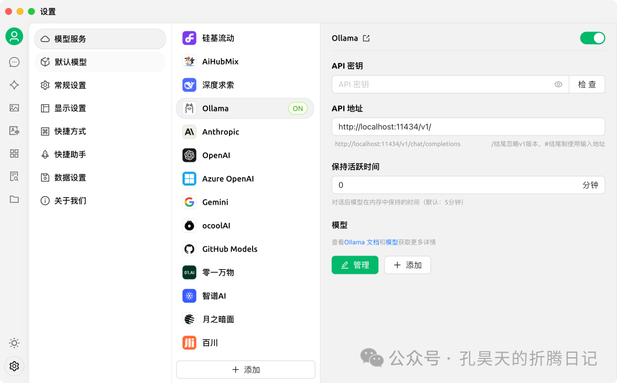Open 模型服务 settings section
The width and height of the screenshot is (617, 383).
pos(100,38)
